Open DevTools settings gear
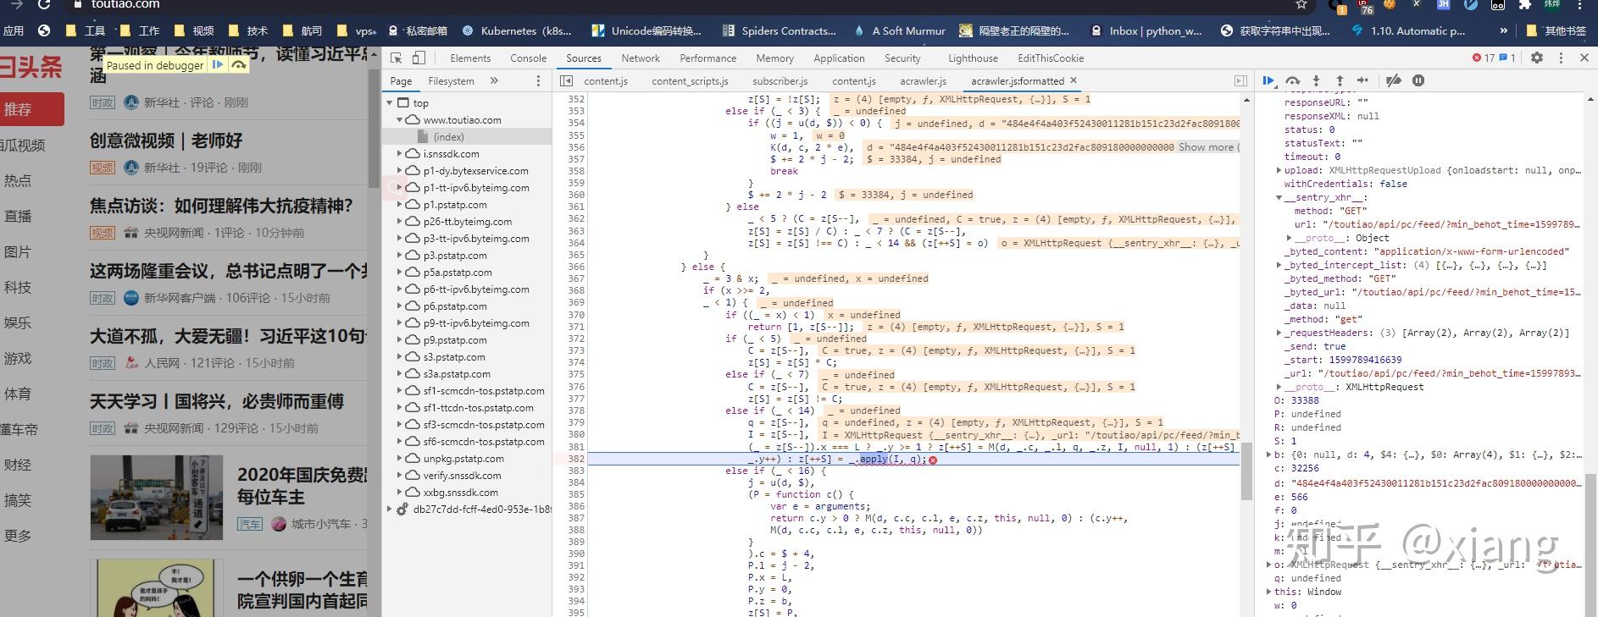 (x=1537, y=58)
